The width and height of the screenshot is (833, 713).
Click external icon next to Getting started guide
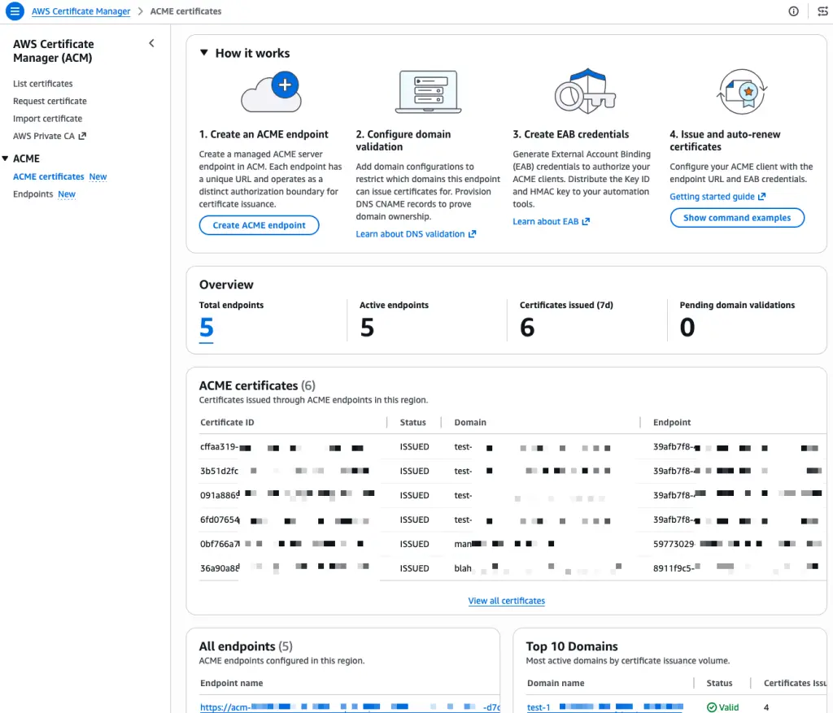pos(761,197)
